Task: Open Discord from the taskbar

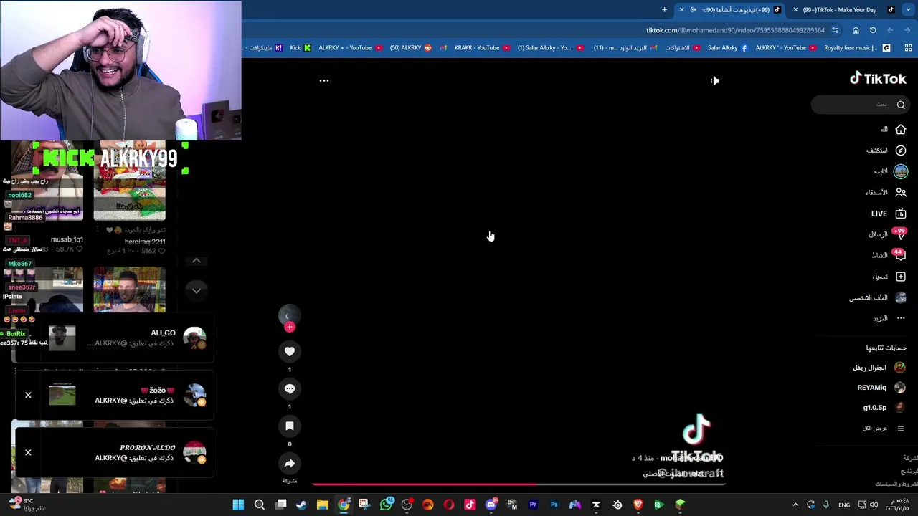Action: (491, 505)
